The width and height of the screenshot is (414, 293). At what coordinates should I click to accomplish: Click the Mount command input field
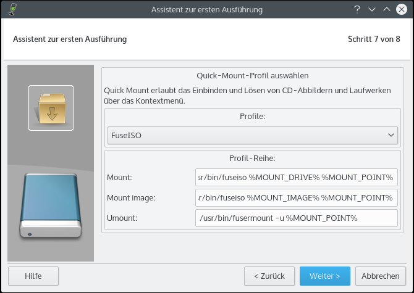pos(295,178)
